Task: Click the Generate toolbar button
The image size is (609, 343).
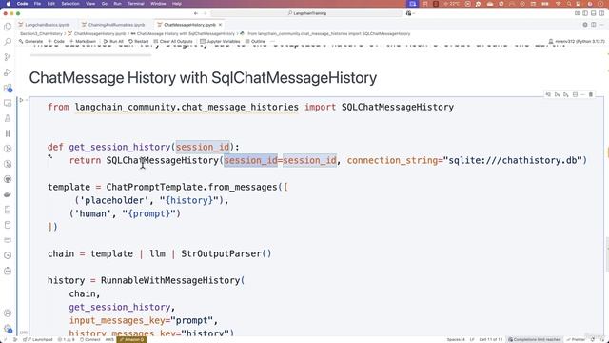Action: click(31, 41)
